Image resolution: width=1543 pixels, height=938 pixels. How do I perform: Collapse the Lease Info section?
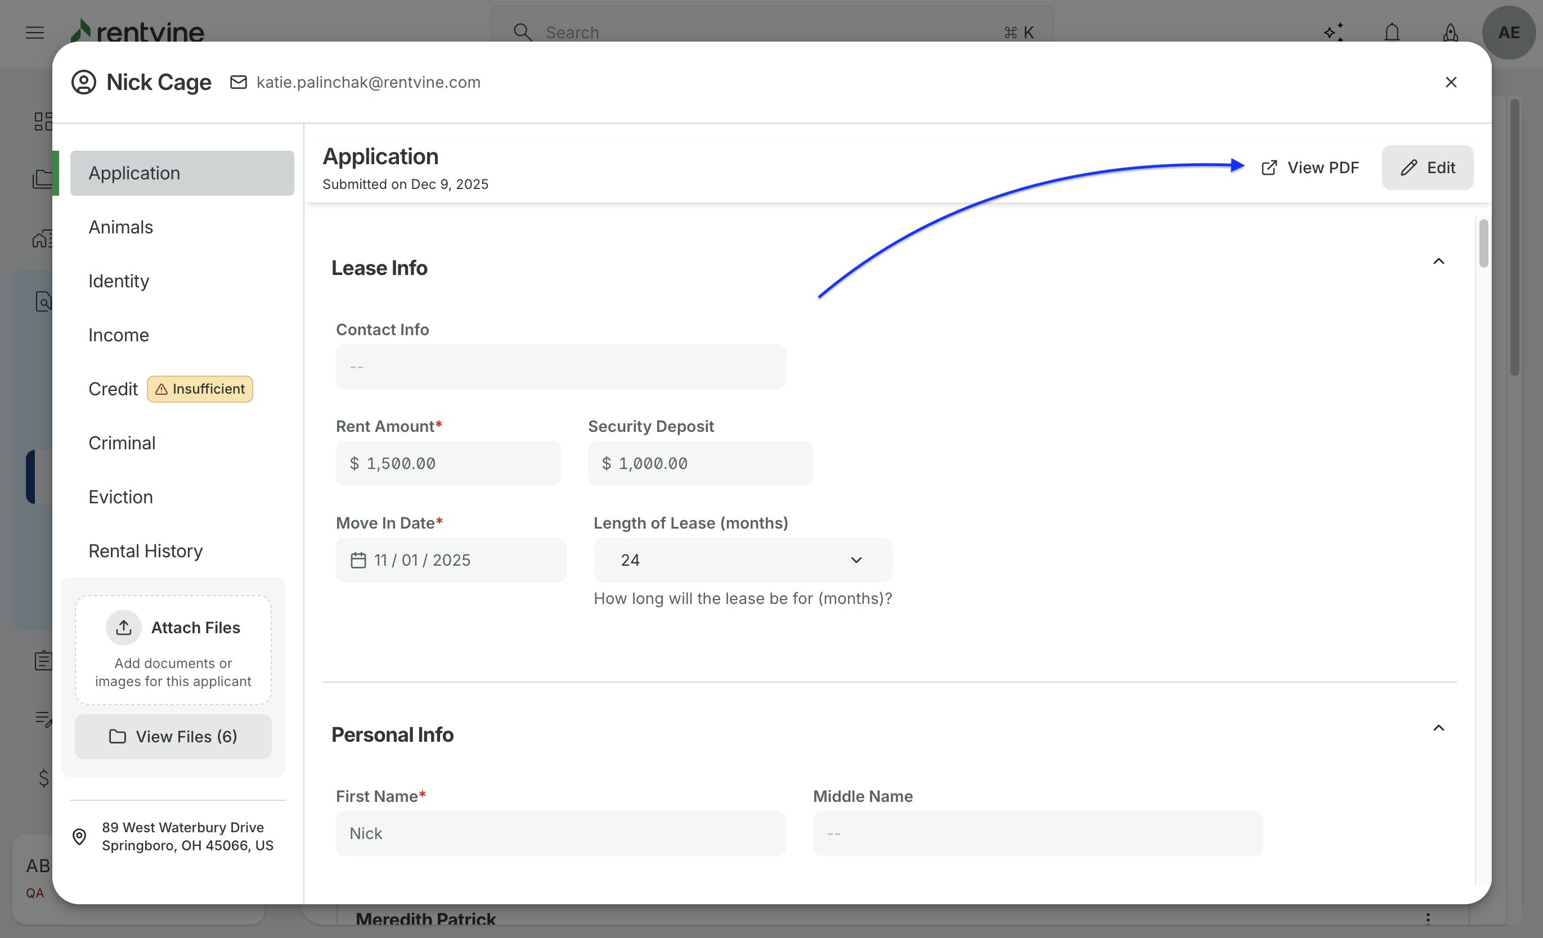pyautogui.click(x=1438, y=261)
